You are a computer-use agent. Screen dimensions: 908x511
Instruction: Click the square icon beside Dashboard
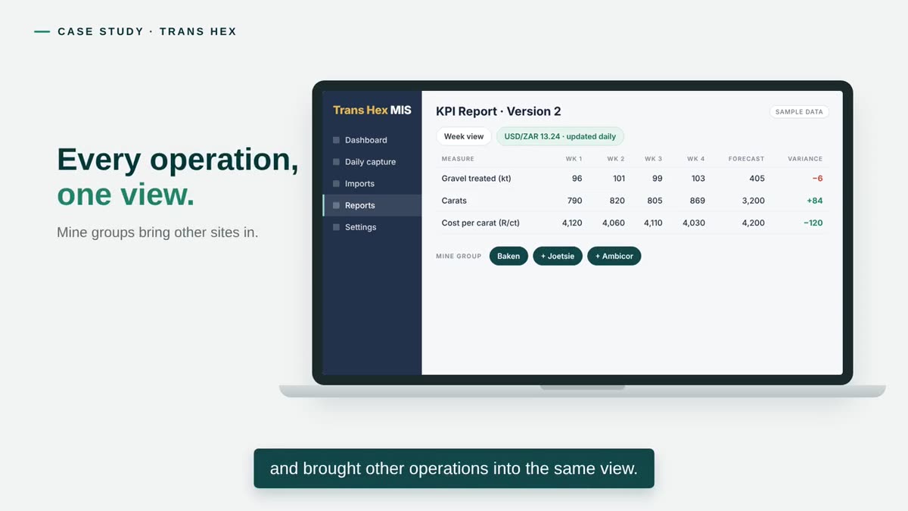click(337, 140)
